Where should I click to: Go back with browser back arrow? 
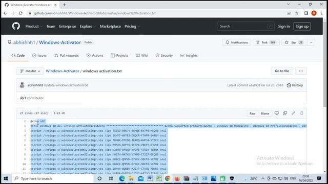[x=5, y=13]
